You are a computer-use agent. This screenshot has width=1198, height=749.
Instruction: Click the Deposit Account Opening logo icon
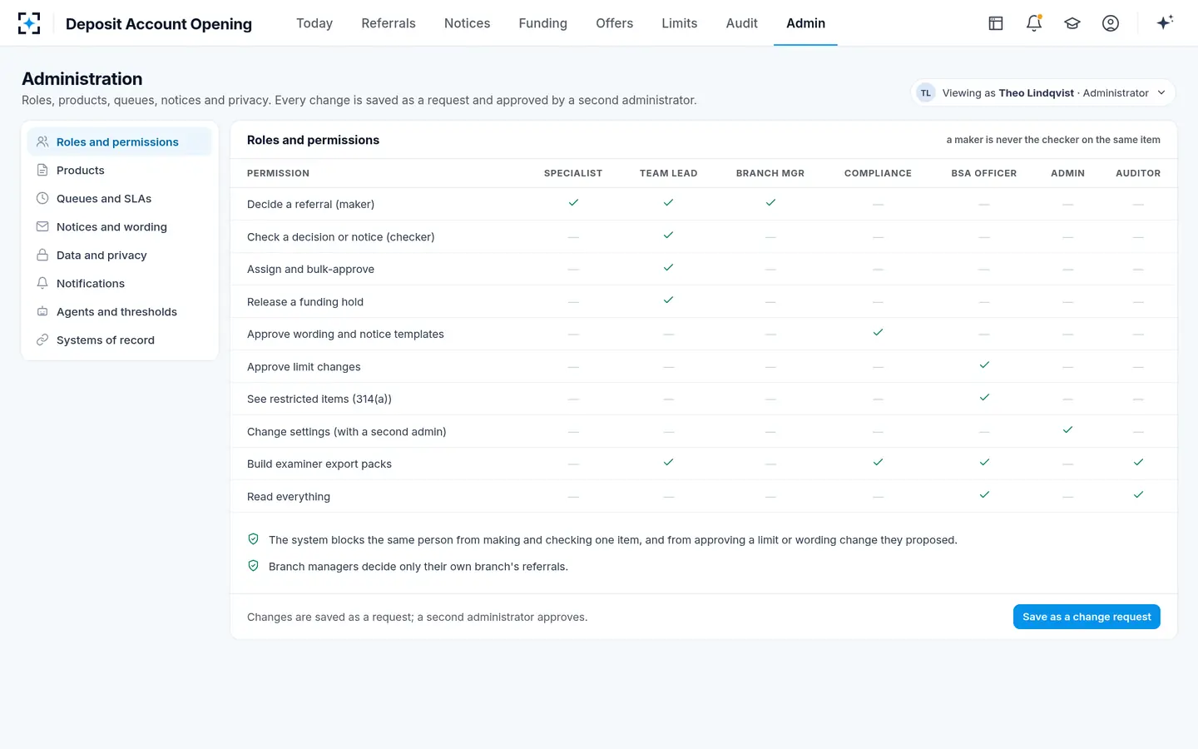click(29, 23)
